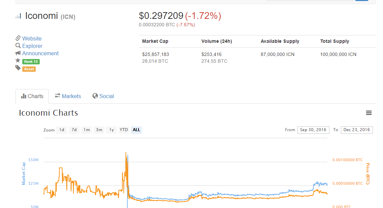Screen dimensions: 383x208
Task: Set chart zoom to 1y
Action: point(111,130)
